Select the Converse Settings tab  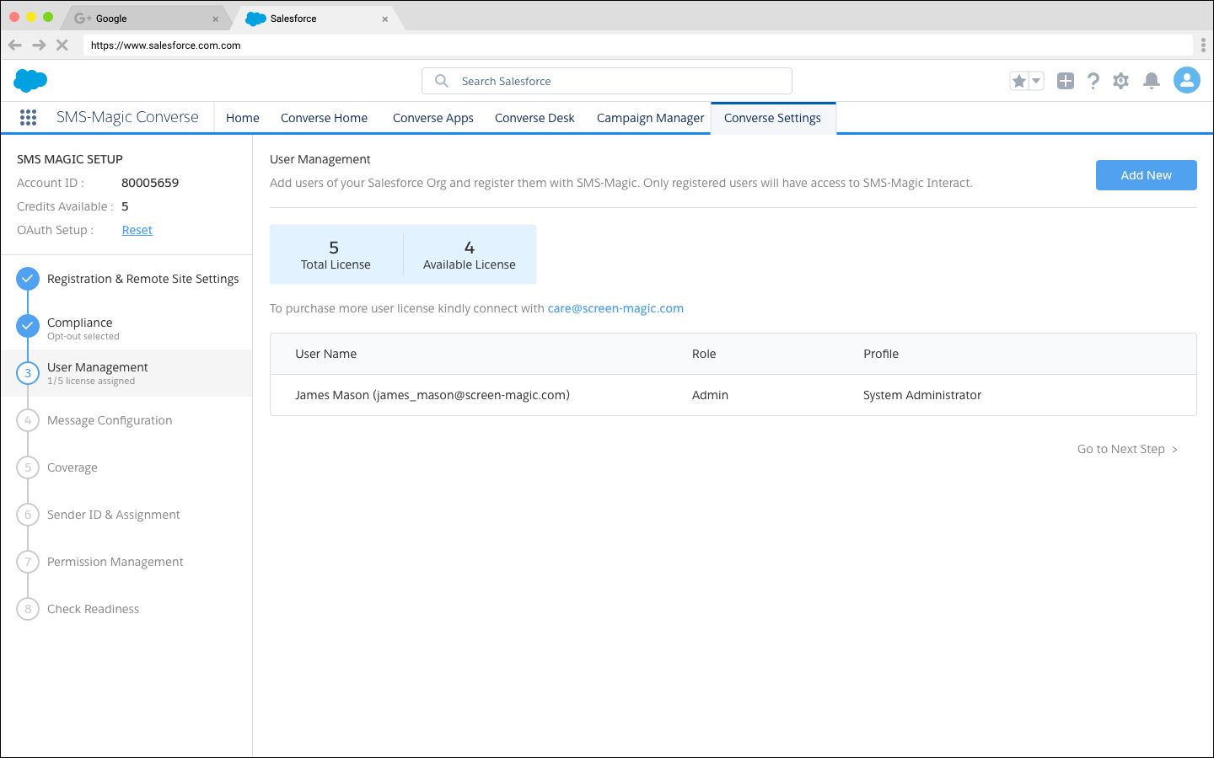pos(772,118)
